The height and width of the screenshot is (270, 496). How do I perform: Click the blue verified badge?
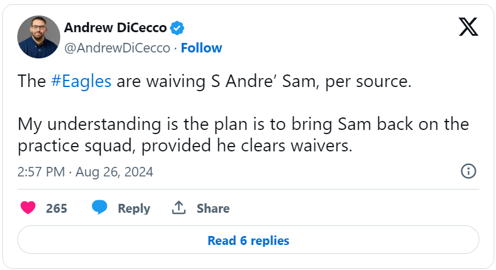click(x=178, y=27)
